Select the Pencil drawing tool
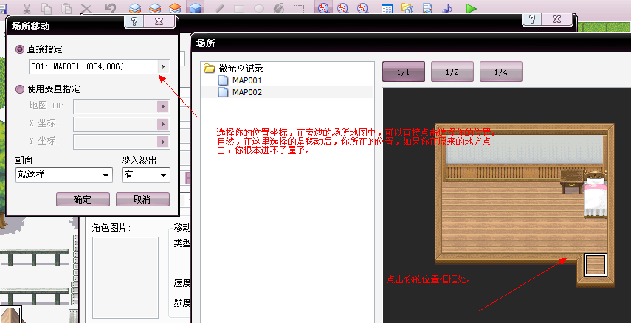This screenshot has width=631, height=323. pos(219,8)
